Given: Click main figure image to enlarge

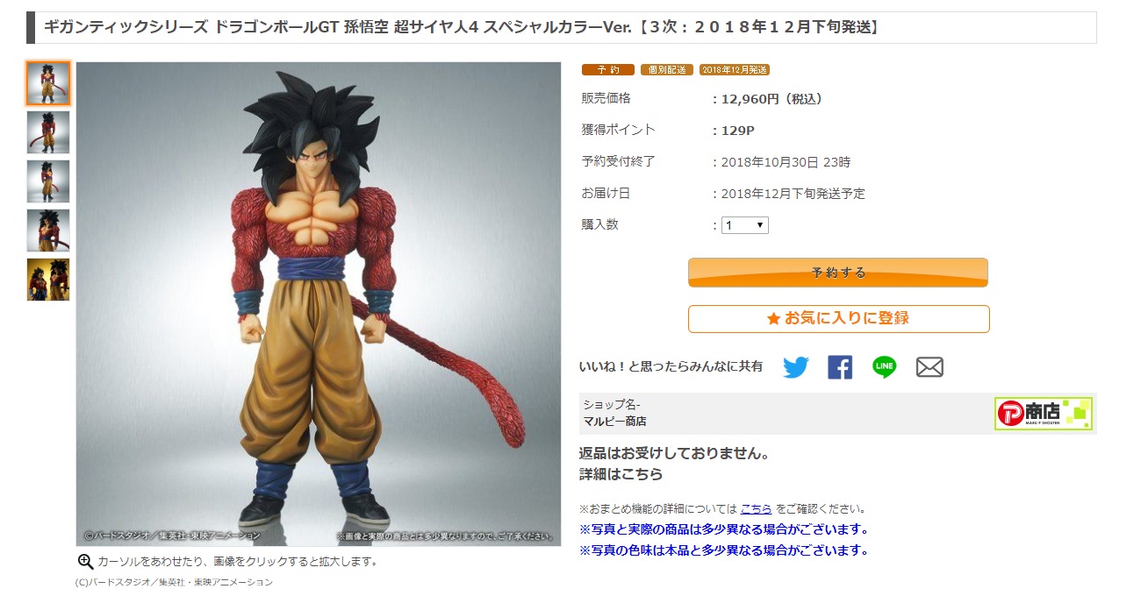Looking at the screenshot, I should tap(319, 304).
